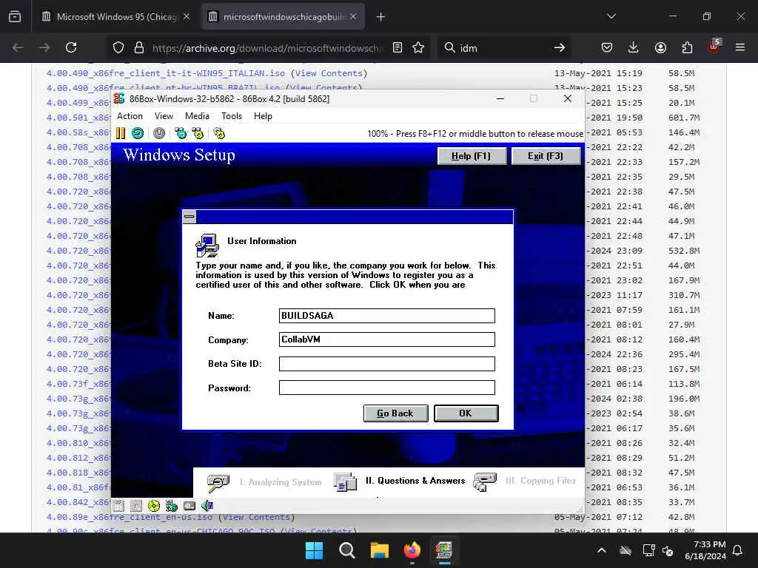Click the CD-ROM status bar icon
Image resolution: width=758 pixels, height=568 pixels.
tap(154, 506)
